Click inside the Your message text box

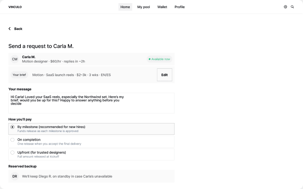pos(91,103)
